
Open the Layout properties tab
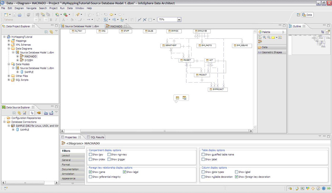(x=72, y=155)
